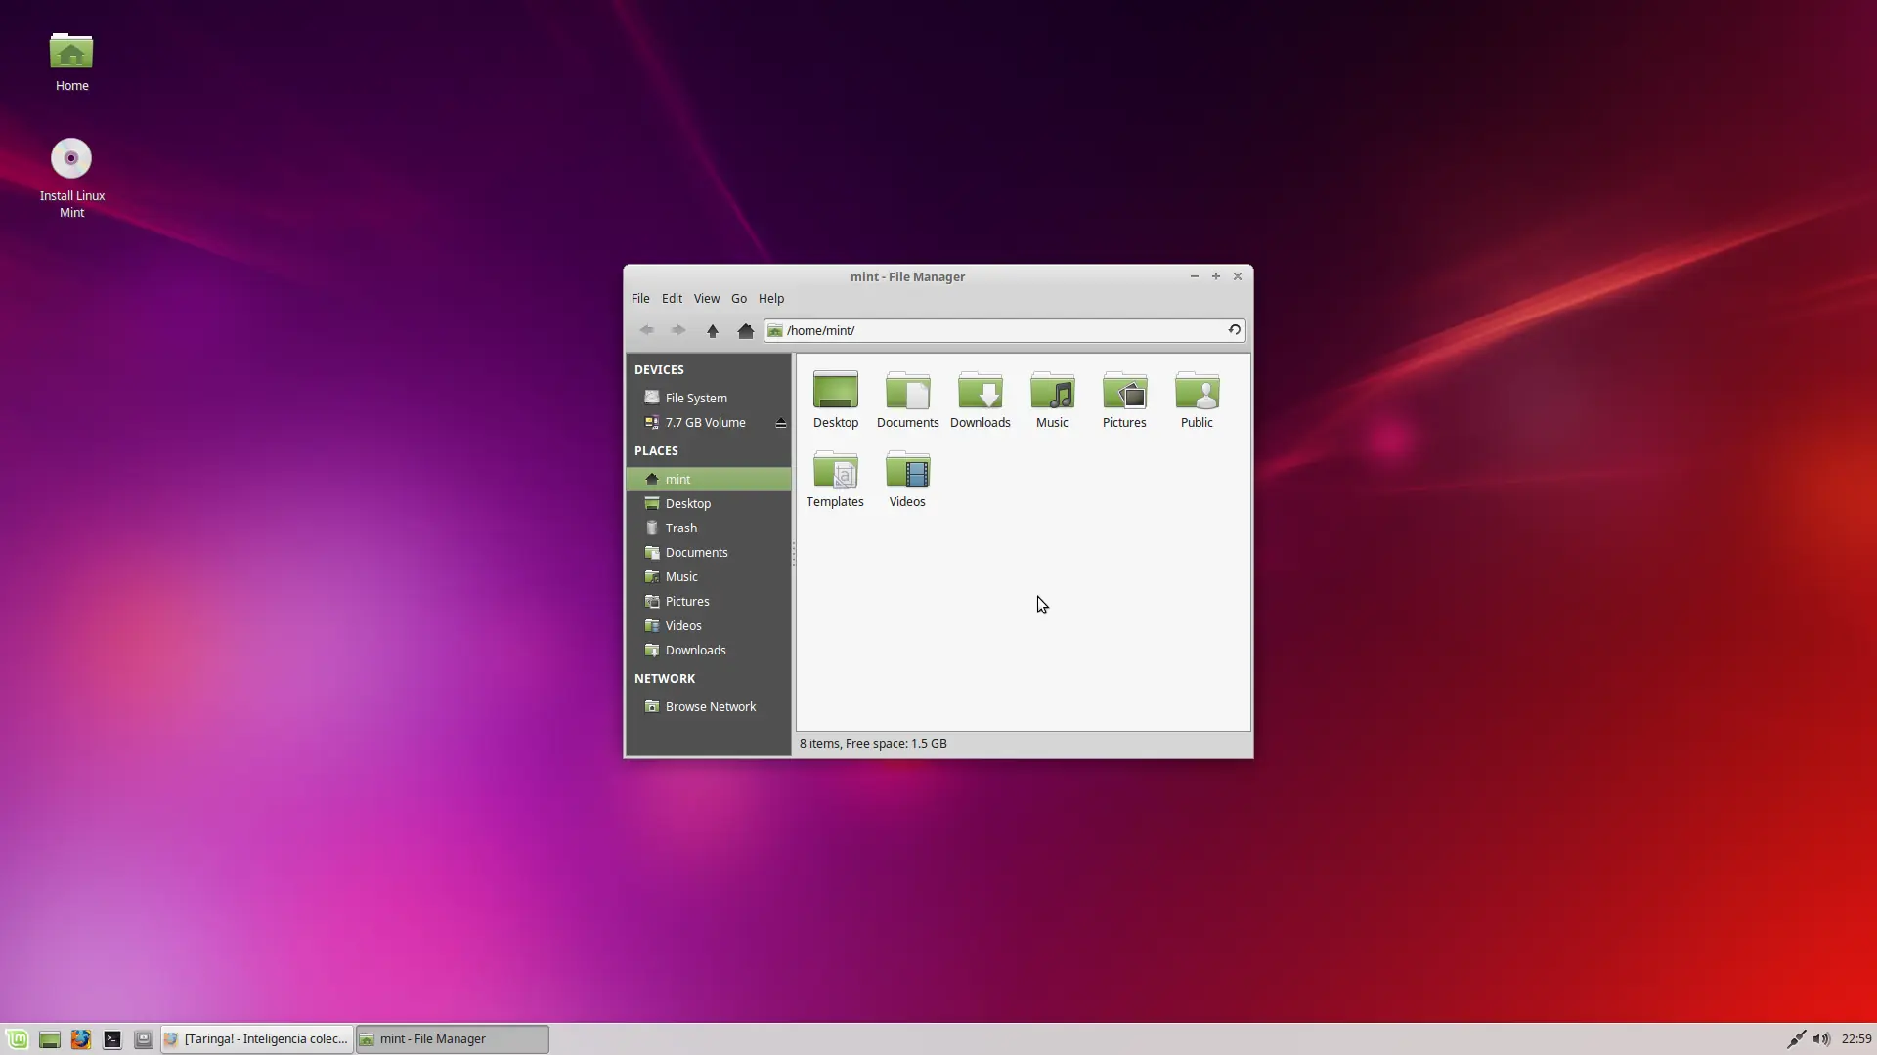The width and height of the screenshot is (1877, 1055).
Task: Open the View menu
Action: 706,299
